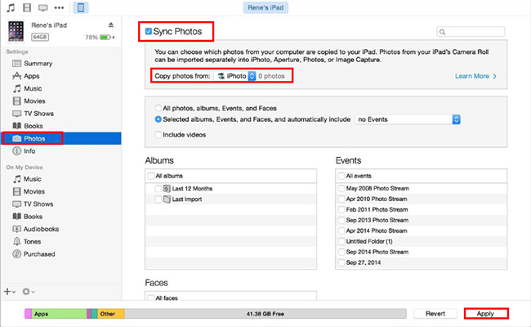Click the 64GB capacity label
This screenshot has height=327, width=531.
[40, 37]
